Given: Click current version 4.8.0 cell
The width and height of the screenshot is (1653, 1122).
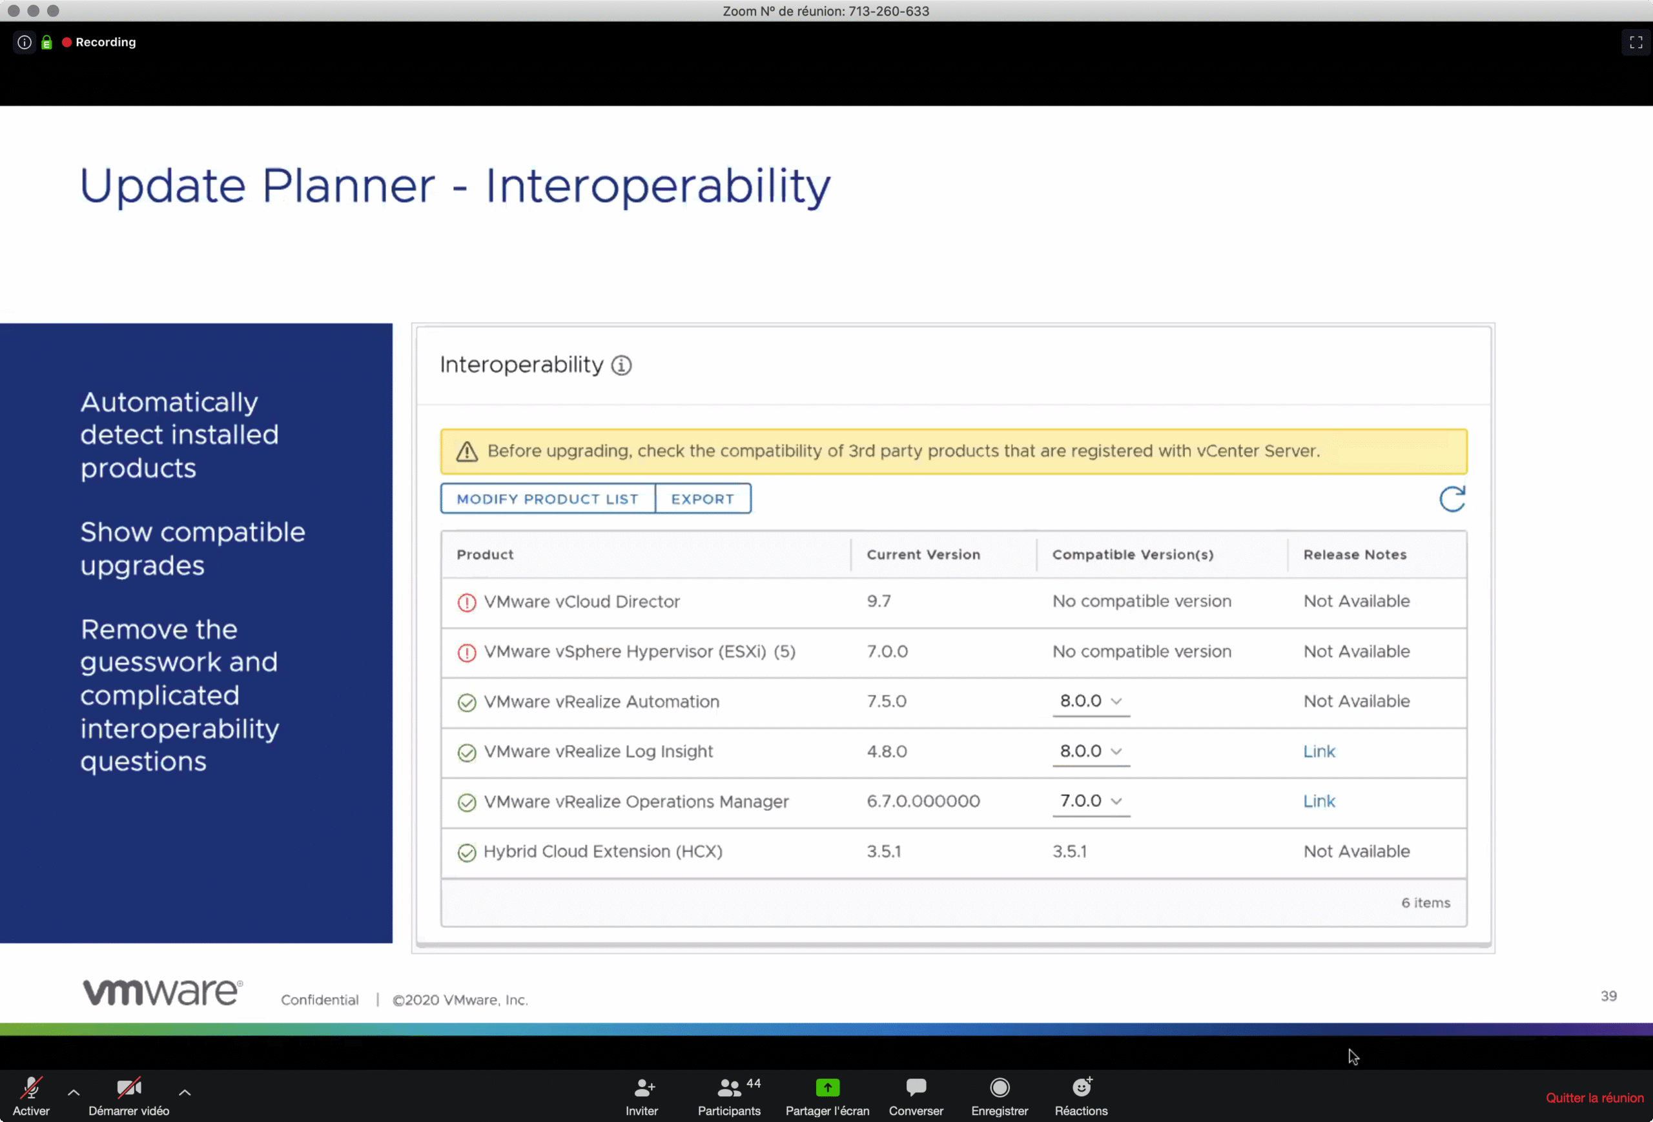Looking at the screenshot, I should tap(887, 751).
